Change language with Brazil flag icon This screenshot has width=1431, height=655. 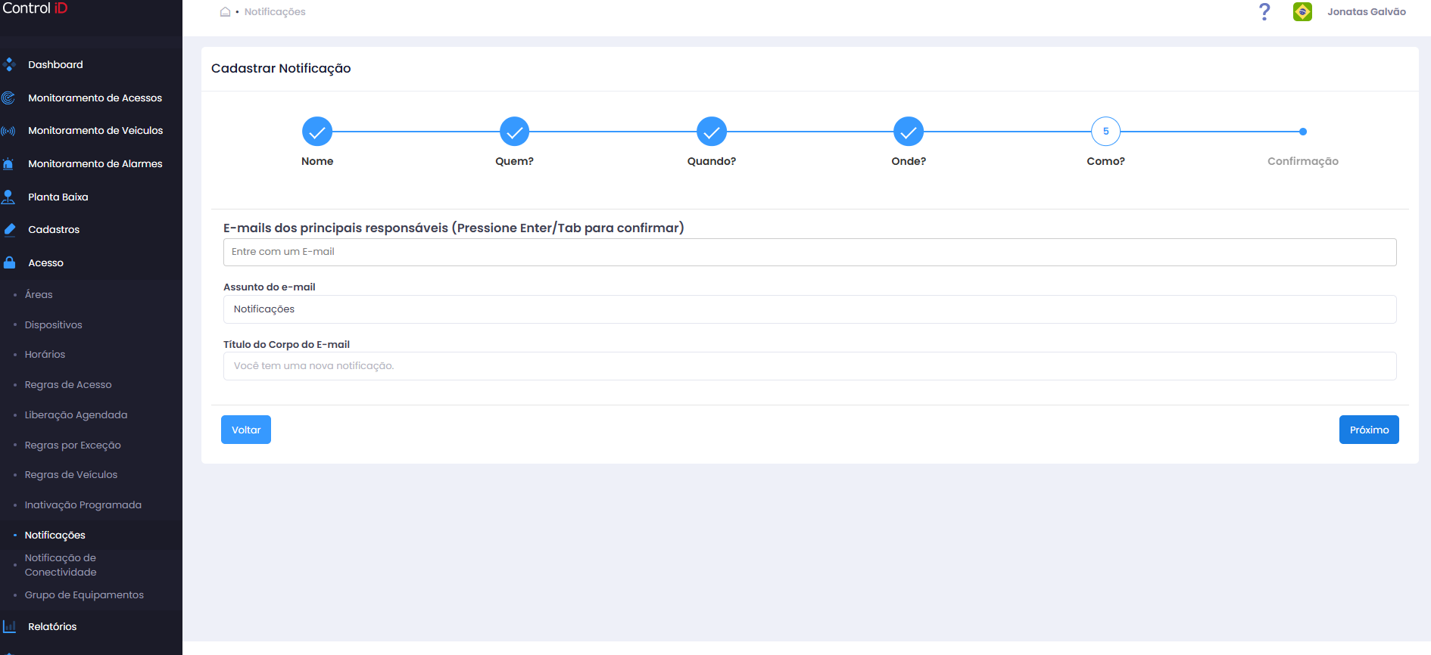click(1302, 11)
